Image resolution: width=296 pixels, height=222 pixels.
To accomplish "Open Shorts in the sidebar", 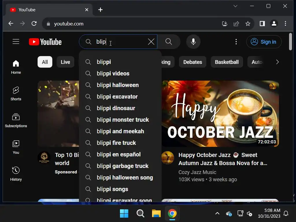I will [x=16, y=94].
